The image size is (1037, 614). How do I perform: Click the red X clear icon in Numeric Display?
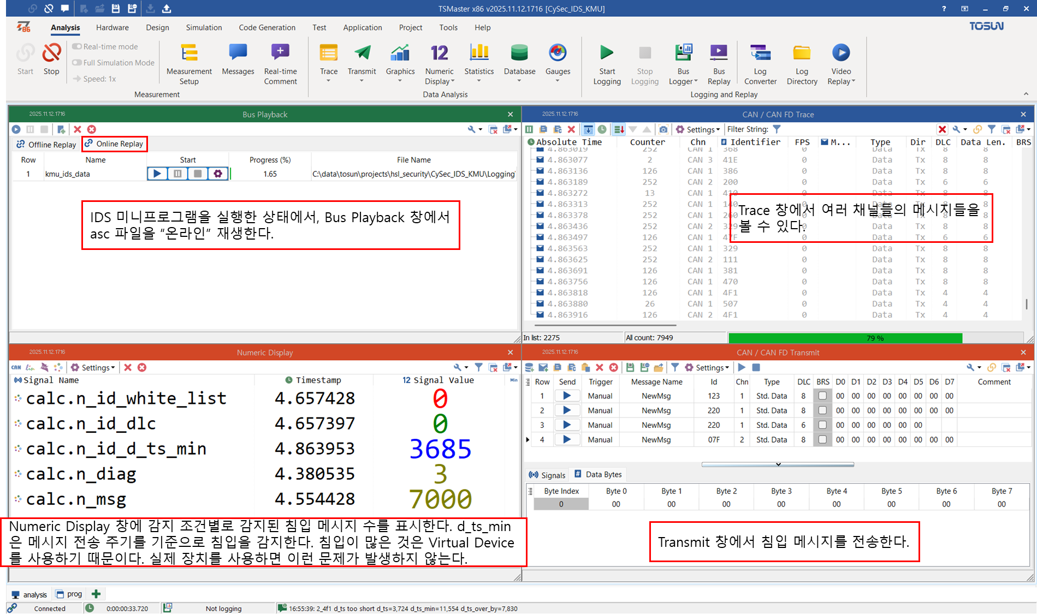coord(128,367)
